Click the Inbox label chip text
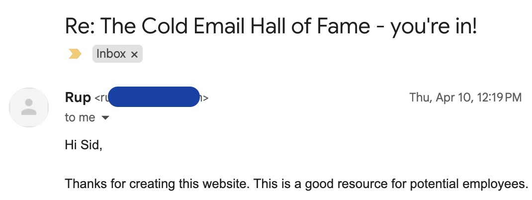Screen dimensions: 532x200 (111, 54)
